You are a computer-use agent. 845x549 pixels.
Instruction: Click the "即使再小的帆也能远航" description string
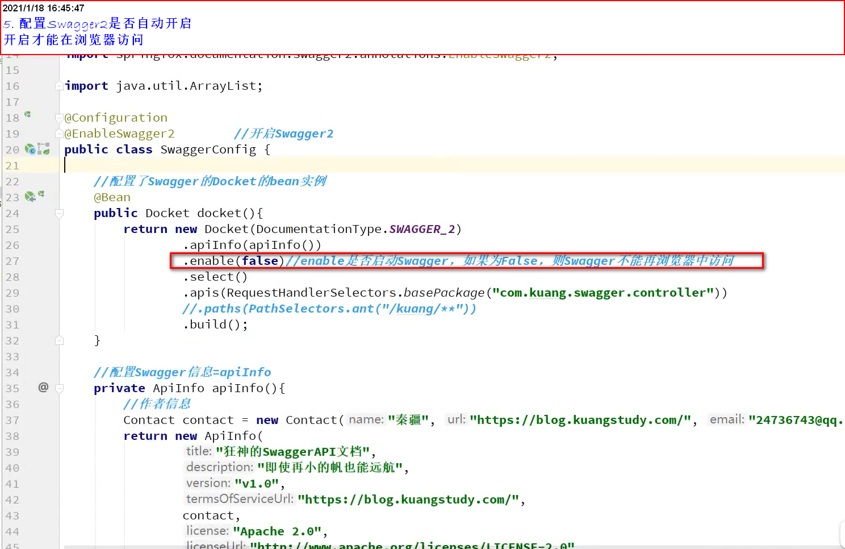330,468
